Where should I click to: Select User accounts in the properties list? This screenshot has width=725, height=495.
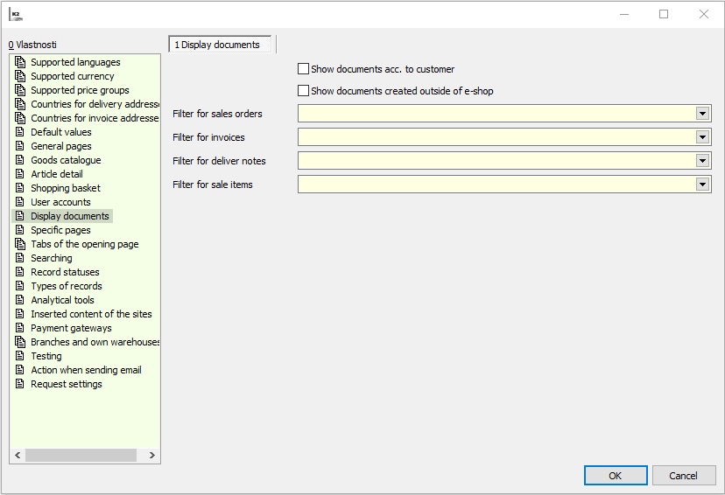pyautogui.click(x=60, y=202)
